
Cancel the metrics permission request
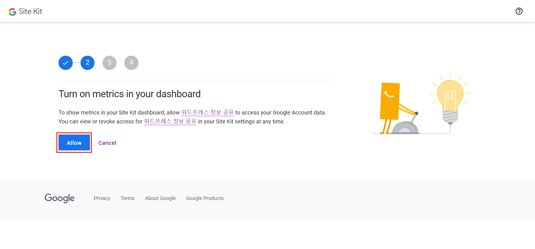(107, 143)
